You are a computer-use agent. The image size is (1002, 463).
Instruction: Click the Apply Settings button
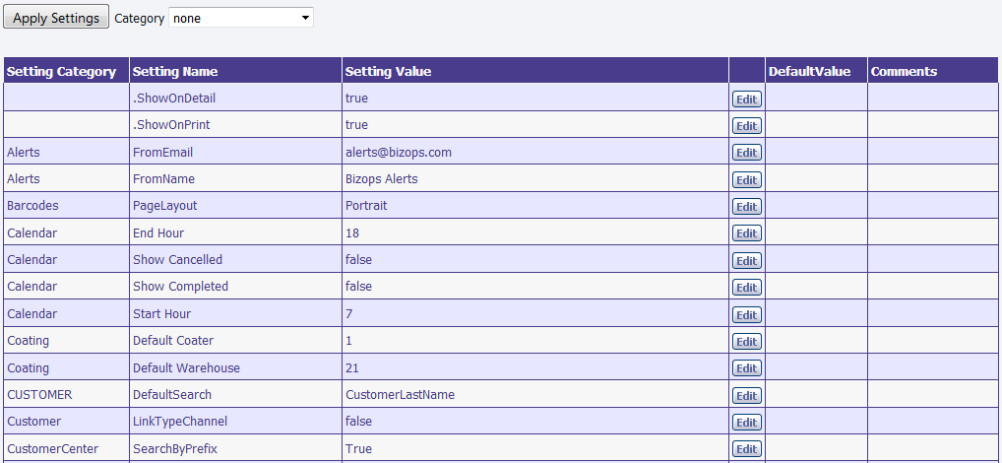56,18
